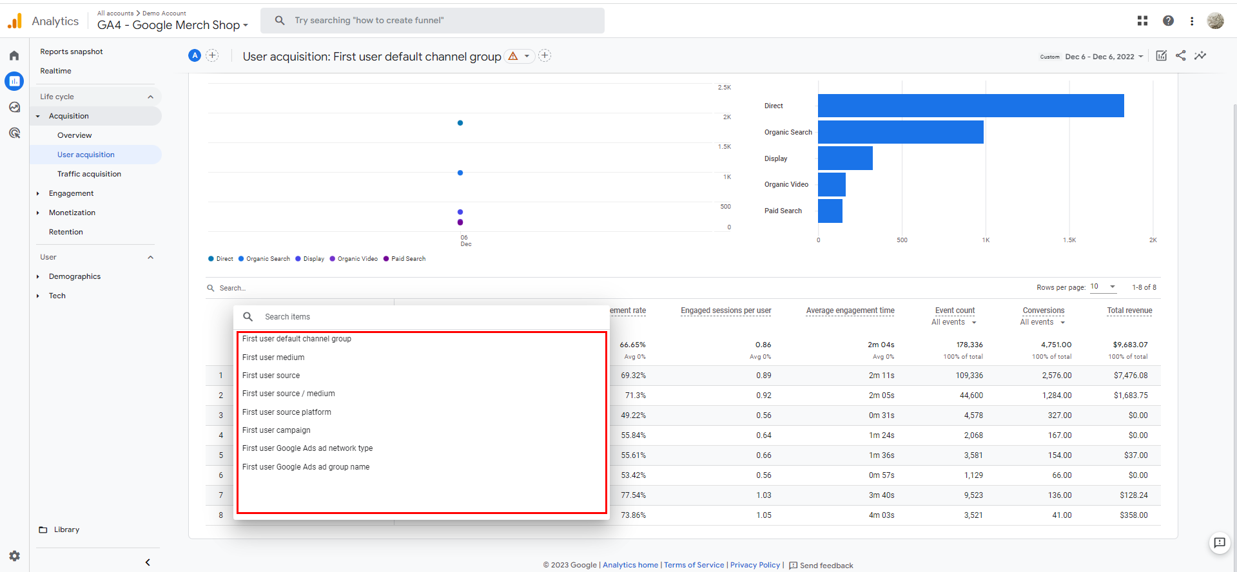Toggle the Organic Search legend dot
Image resolution: width=1237 pixels, height=572 pixels.
coord(241,259)
